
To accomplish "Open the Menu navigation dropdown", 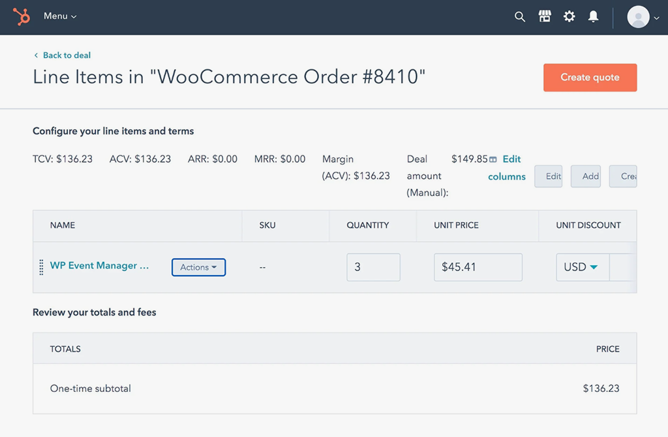I will 59,16.
